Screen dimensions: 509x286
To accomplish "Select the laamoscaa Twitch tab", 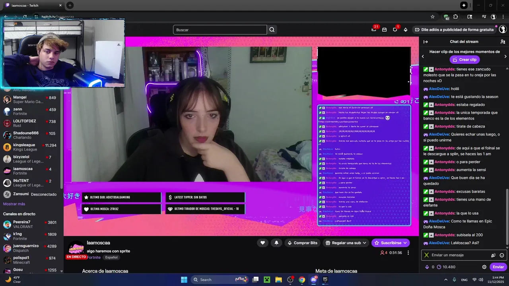I will point(34,6).
